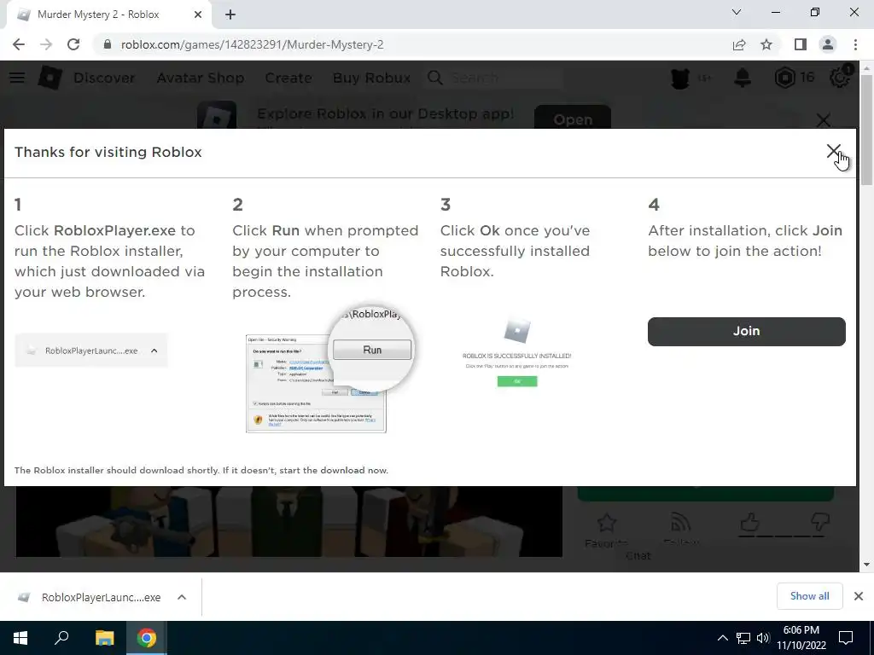This screenshot has height=655, width=874.
Task: Open Roblox settings gear
Action: coord(840,77)
